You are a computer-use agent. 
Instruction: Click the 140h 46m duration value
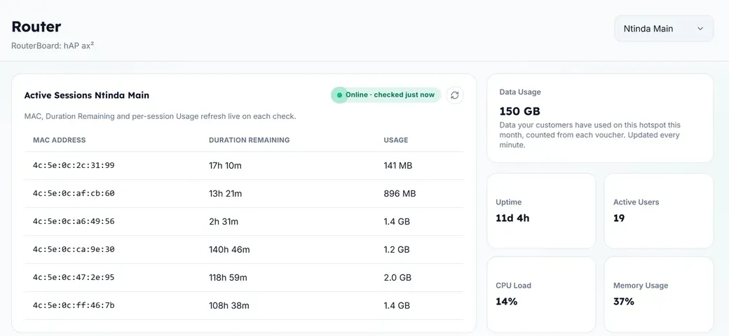pyautogui.click(x=229, y=250)
